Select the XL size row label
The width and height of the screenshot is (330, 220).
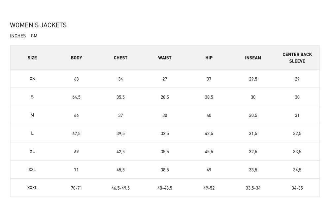(32, 151)
